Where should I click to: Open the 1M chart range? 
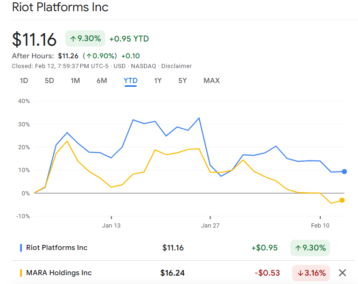coord(75,81)
